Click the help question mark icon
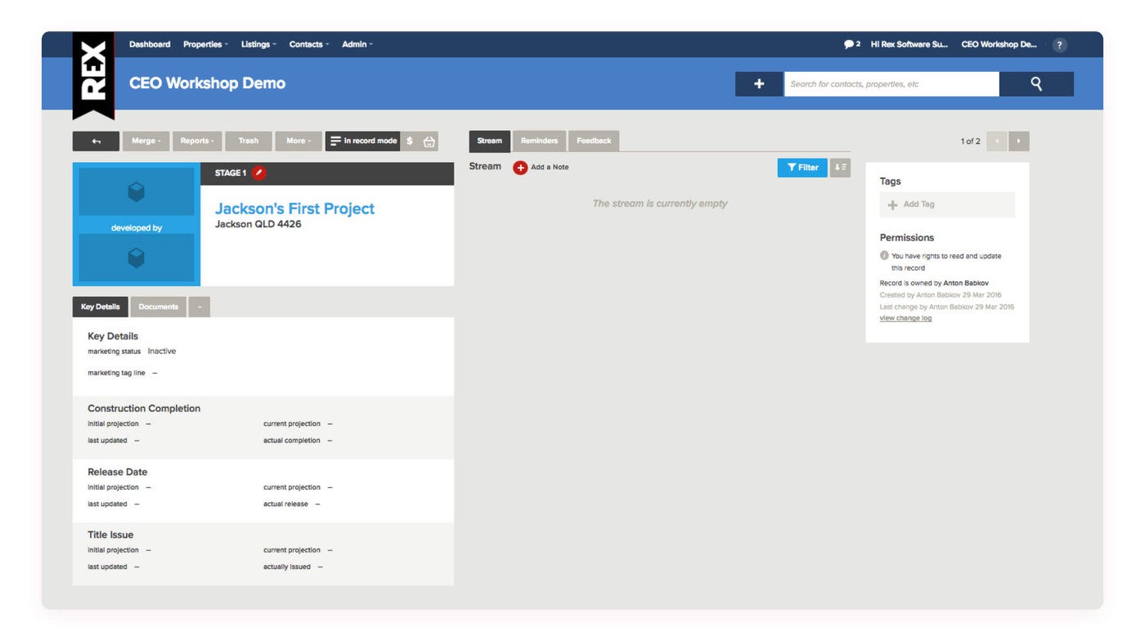 tap(1059, 45)
